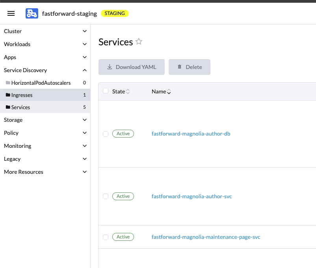Open the fastforward-magnolia-author-db service link
316x268 pixels.
click(191, 134)
